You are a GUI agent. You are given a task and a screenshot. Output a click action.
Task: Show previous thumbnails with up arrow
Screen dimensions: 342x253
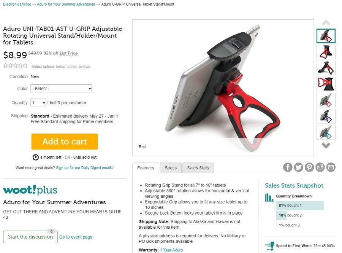326,23
